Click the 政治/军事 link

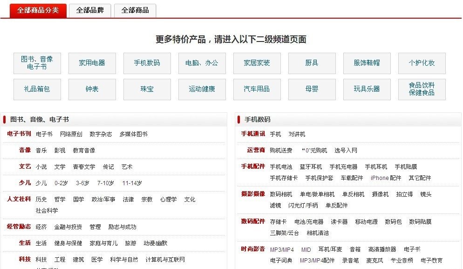coord(103,200)
